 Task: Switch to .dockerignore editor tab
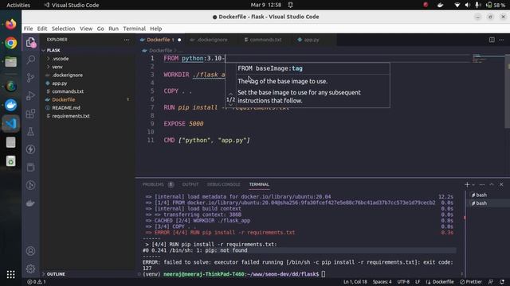tap(209, 40)
